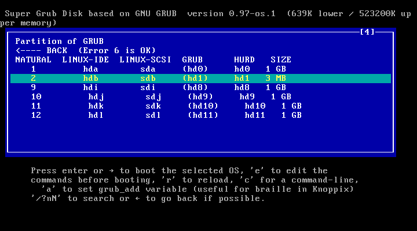Viewport: 417px width, 231px height.
Task: Click 'grub_add variable' in help text
Action: (x=143, y=189)
